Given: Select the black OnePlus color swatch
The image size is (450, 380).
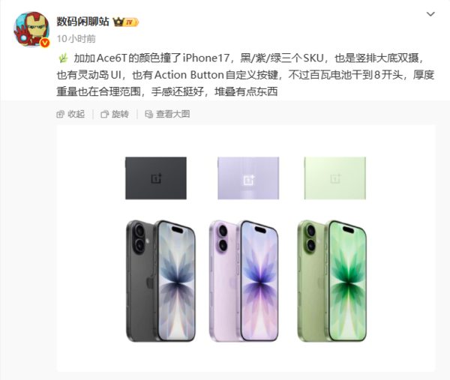Looking at the screenshot, I should 156,178.
